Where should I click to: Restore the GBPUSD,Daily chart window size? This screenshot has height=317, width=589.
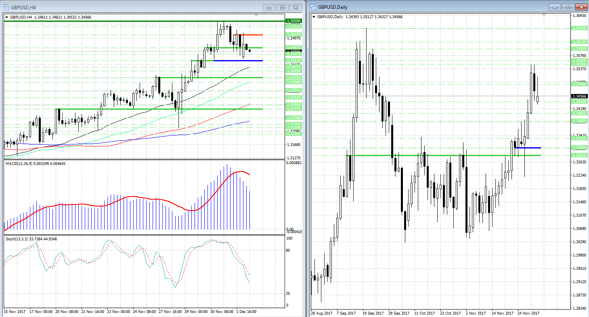(568, 7)
